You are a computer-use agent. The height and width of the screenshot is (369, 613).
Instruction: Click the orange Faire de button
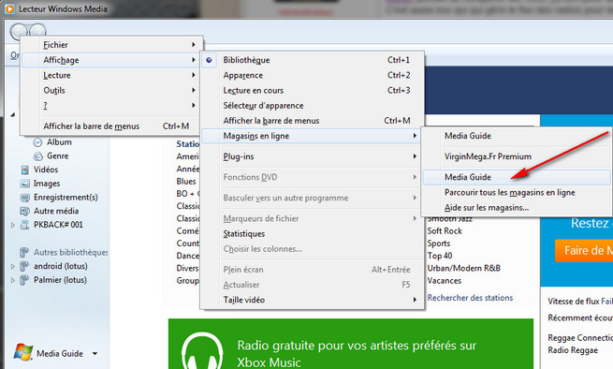(584, 250)
